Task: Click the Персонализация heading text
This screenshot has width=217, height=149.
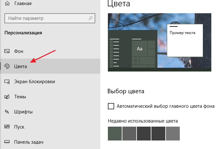Action: pos(23,33)
